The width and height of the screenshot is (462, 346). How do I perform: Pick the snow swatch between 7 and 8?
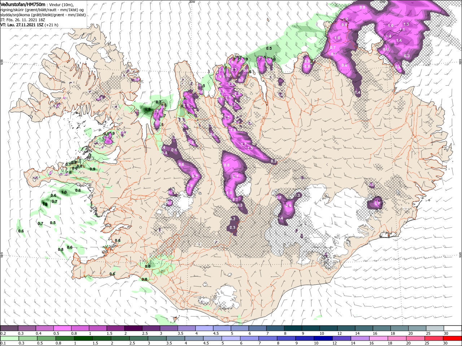click(276, 328)
